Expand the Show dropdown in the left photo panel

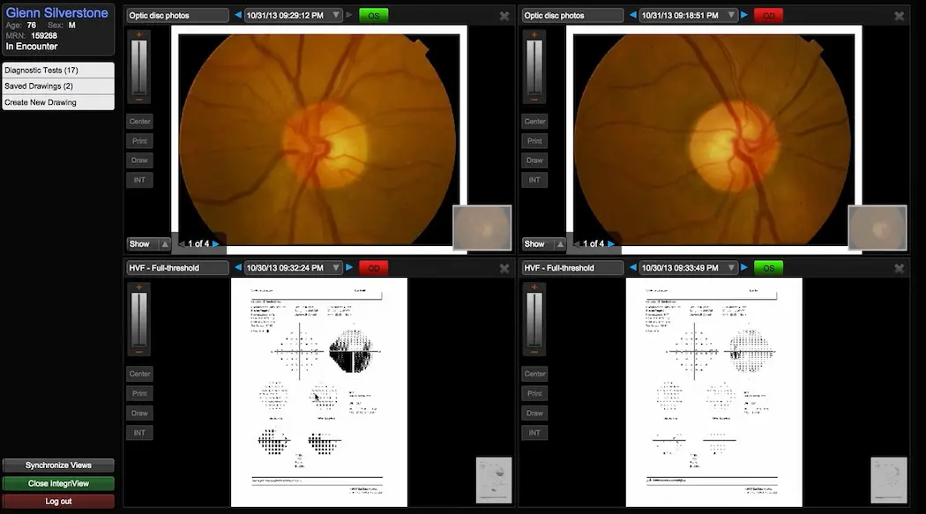(x=148, y=243)
